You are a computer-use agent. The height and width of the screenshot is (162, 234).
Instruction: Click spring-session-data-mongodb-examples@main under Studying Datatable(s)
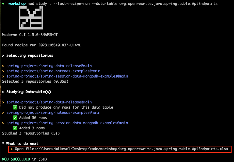67,123
